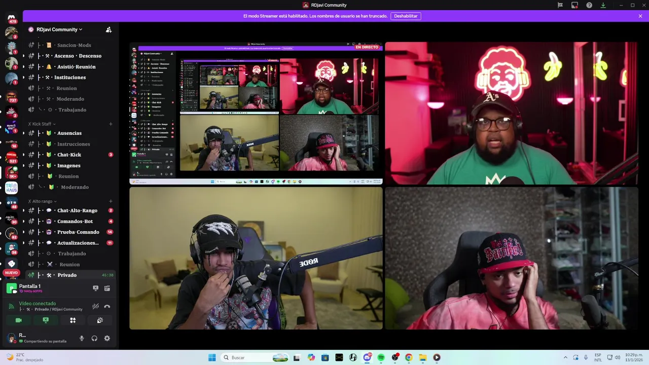The width and height of the screenshot is (649, 365).
Task: Dismiss the Streamer mode purple banner
Action: tap(640, 16)
